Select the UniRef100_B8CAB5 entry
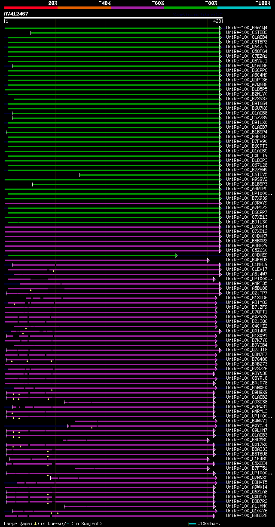This screenshot has width=275, height=527. click(x=247, y=440)
